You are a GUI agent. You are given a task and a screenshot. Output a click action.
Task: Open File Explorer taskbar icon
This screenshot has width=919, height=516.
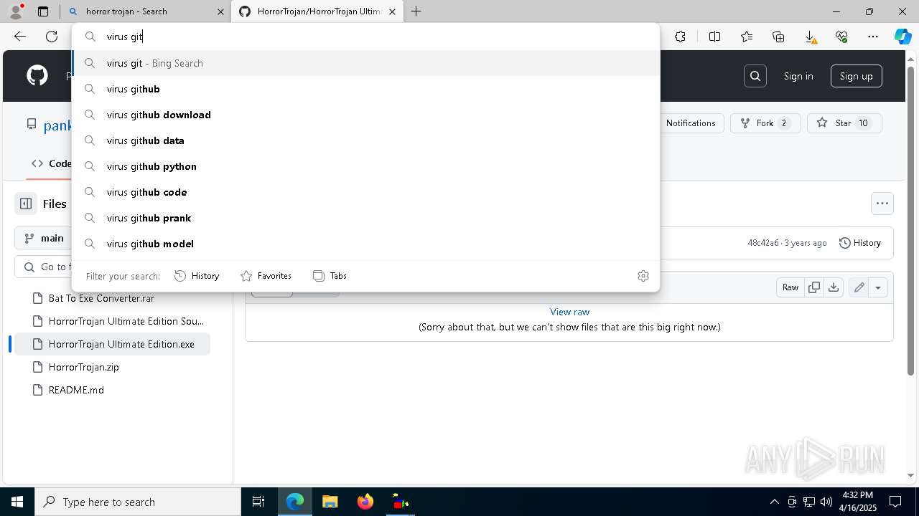(x=330, y=502)
